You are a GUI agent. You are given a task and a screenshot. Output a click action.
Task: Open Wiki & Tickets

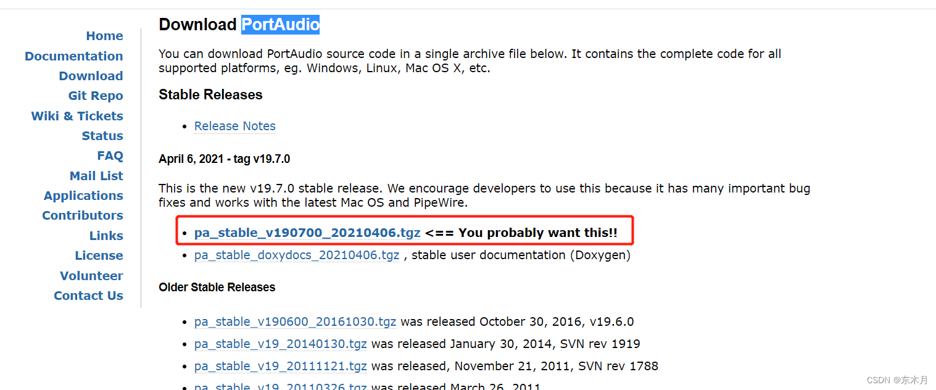pos(77,115)
